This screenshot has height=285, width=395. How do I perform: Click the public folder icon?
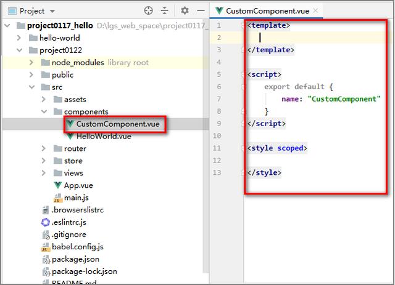click(x=45, y=75)
